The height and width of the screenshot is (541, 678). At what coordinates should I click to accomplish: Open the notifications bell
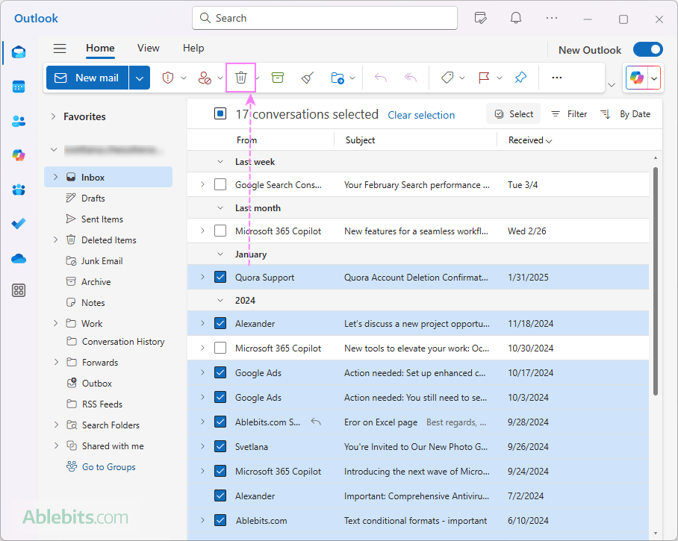pos(516,18)
